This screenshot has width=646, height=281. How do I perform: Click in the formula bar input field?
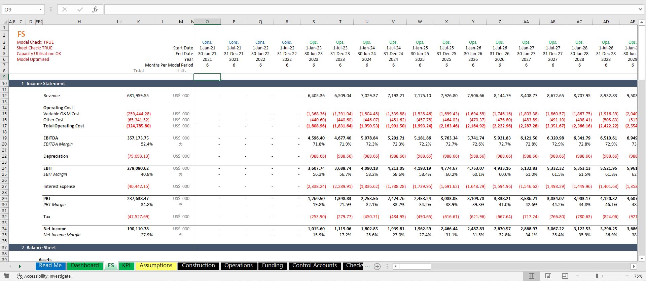(370, 9)
